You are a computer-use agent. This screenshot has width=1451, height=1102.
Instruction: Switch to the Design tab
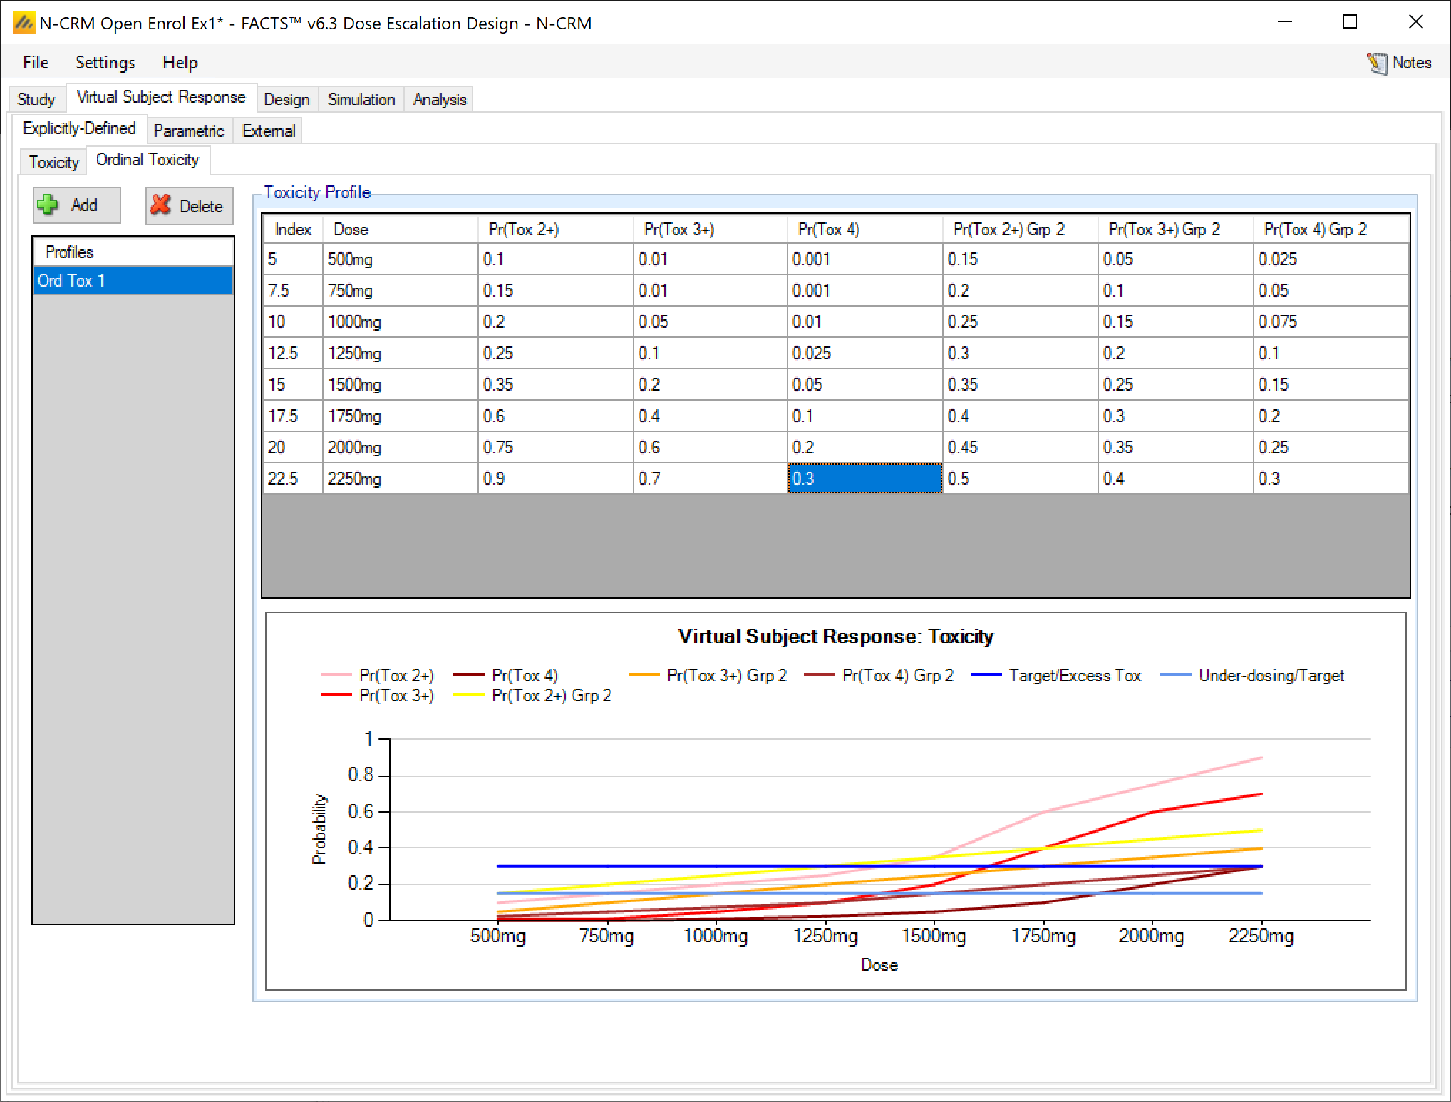286,100
